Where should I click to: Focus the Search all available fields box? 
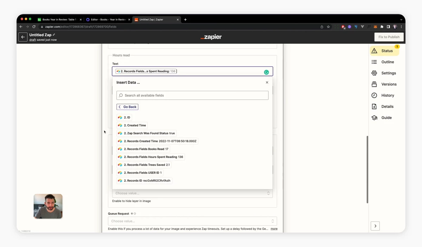(x=192, y=95)
